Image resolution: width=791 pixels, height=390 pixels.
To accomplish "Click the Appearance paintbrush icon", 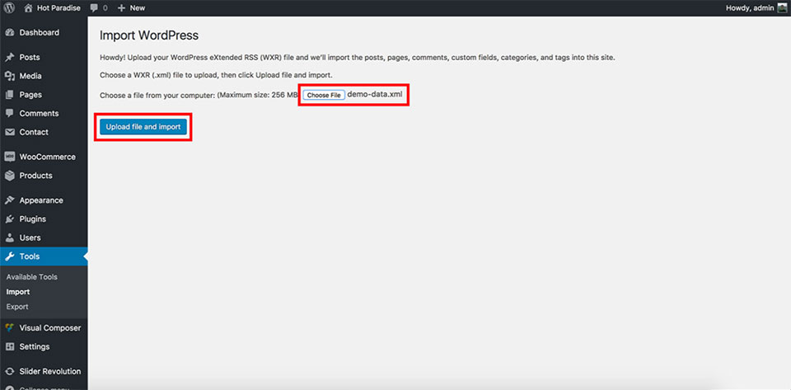I will coord(10,200).
